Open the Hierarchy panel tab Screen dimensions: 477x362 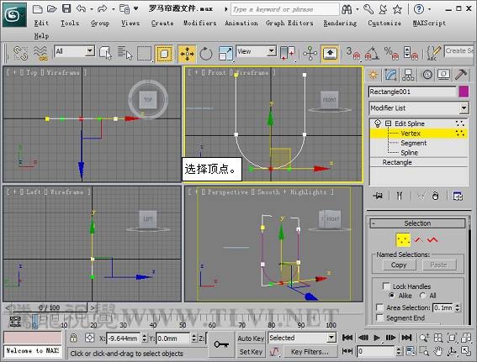click(408, 75)
